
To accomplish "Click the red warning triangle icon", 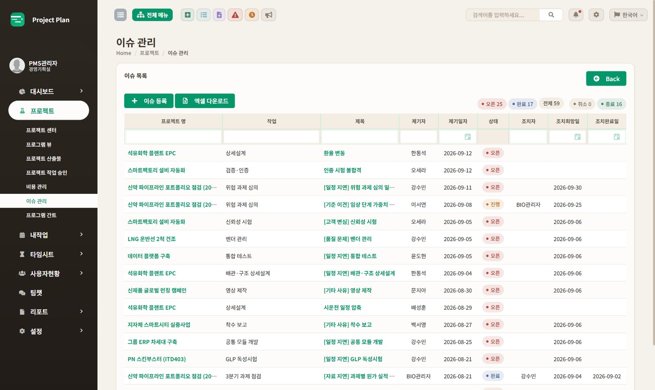I will [x=235, y=15].
